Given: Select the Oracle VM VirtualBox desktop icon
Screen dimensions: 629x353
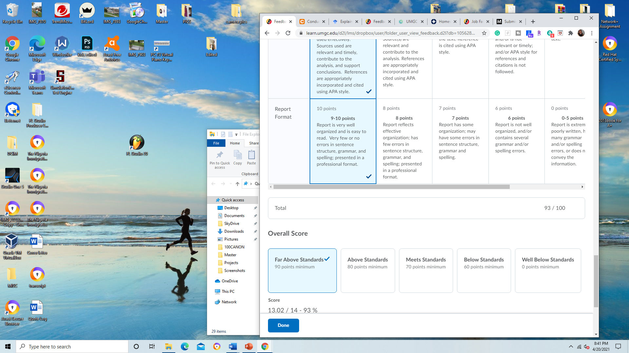Looking at the screenshot, I should (x=12, y=247).
